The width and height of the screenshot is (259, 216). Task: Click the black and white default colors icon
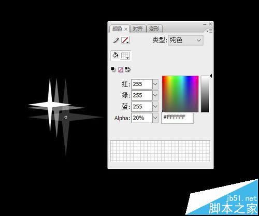click(113, 69)
